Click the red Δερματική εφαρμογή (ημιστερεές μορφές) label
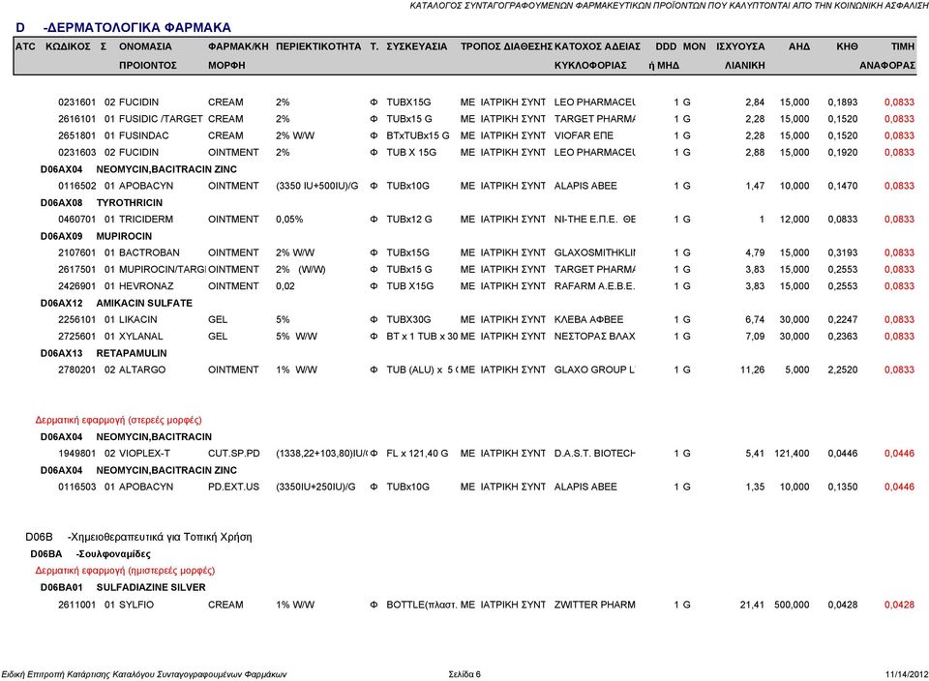929x681 pixels. click(x=125, y=571)
